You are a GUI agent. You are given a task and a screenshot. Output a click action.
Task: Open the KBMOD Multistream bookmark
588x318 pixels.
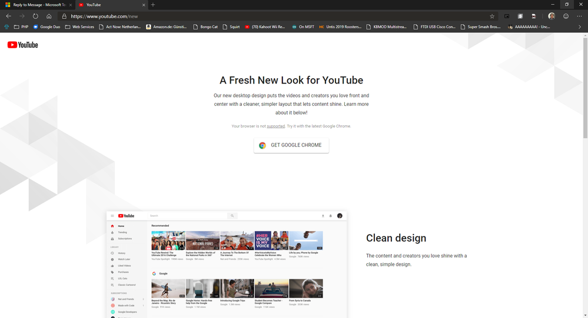tap(386, 26)
